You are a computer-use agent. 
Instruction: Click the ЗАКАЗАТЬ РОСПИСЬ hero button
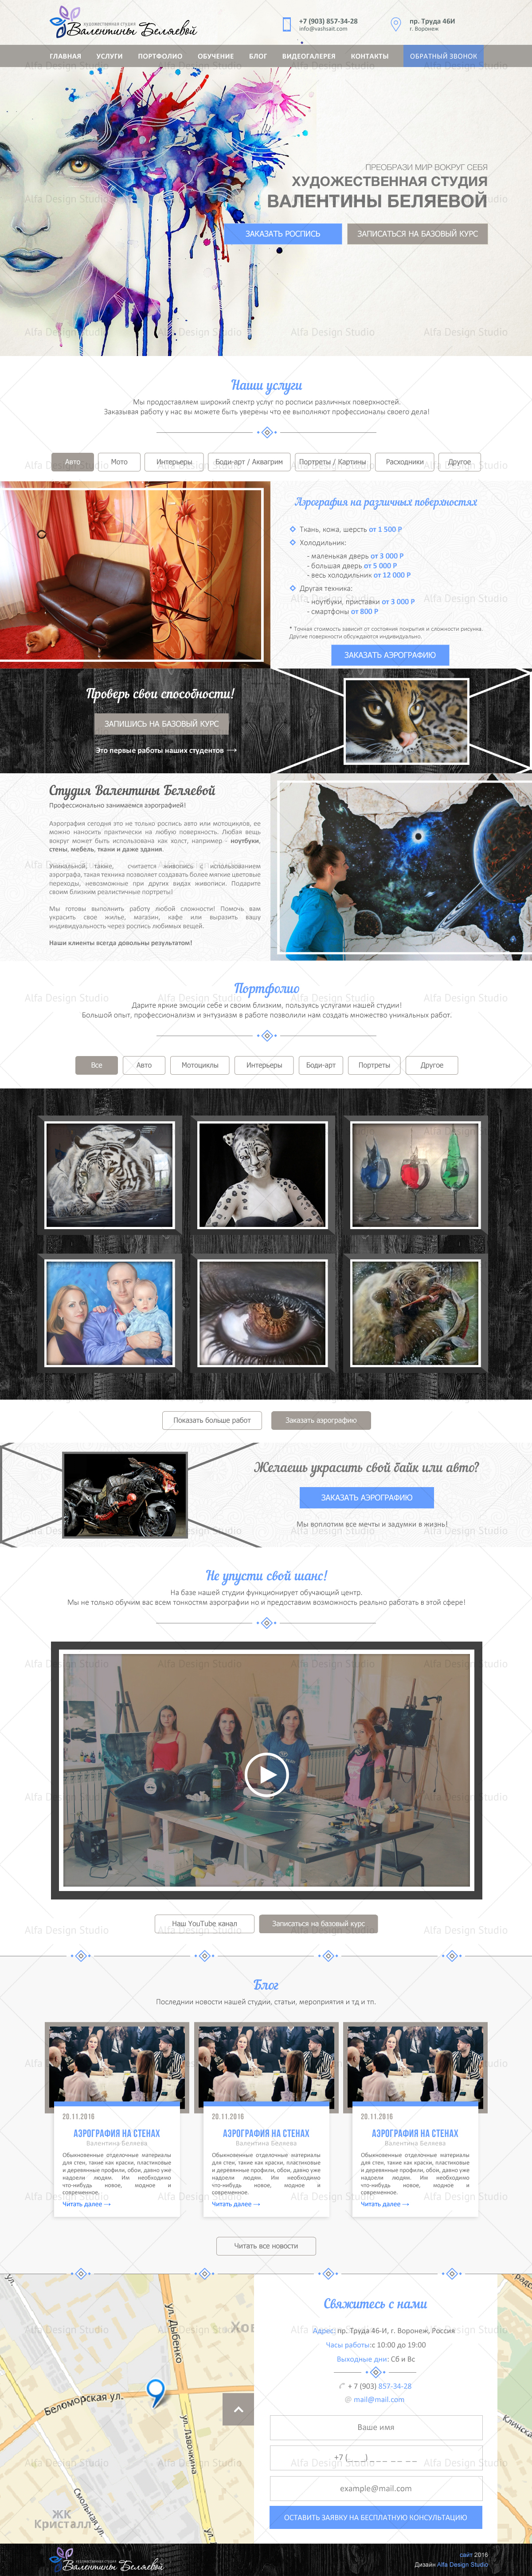click(x=282, y=233)
